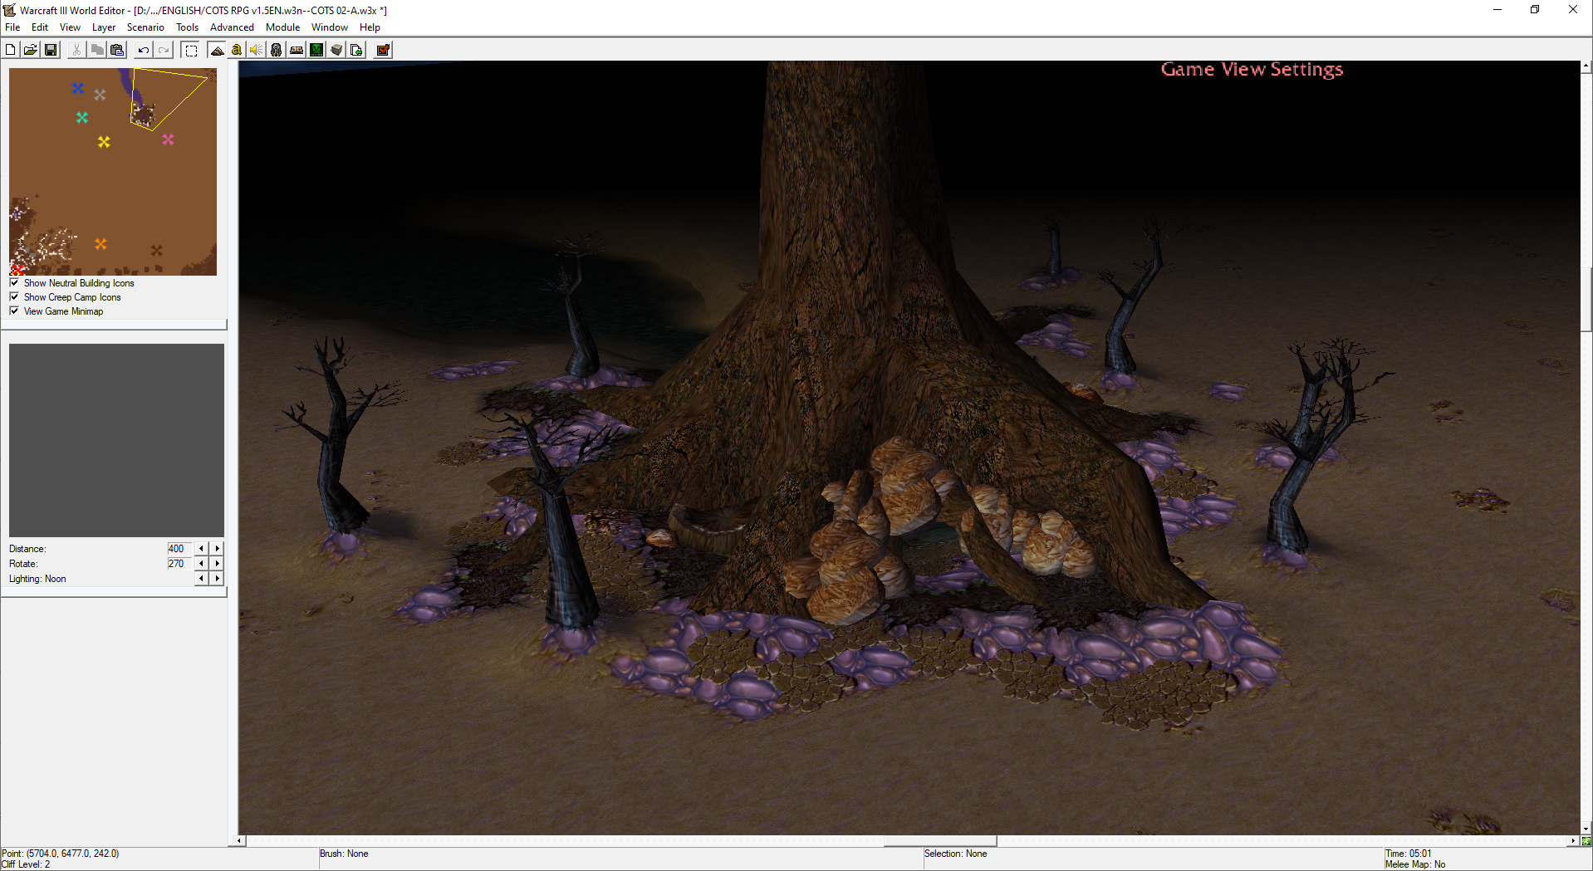Uncheck View Game Minimap checkbox
The image size is (1593, 871).
point(14,311)
